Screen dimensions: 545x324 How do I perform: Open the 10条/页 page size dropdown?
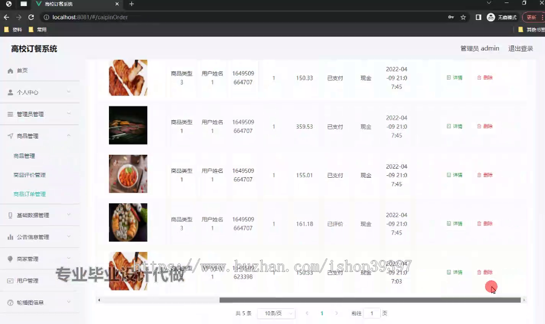coord(276,313)
